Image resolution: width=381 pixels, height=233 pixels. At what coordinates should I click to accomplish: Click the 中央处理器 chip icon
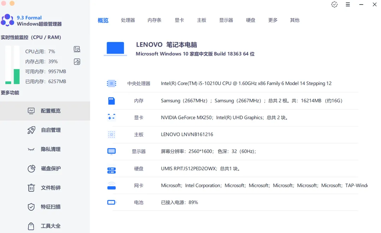pyautogui.click(x=111, y=84)
